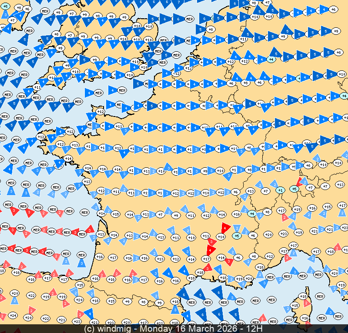Screen dimensions: 348x333
Task: Click the cyan +1 temperature oval
Action: click(x=281, y=190)
